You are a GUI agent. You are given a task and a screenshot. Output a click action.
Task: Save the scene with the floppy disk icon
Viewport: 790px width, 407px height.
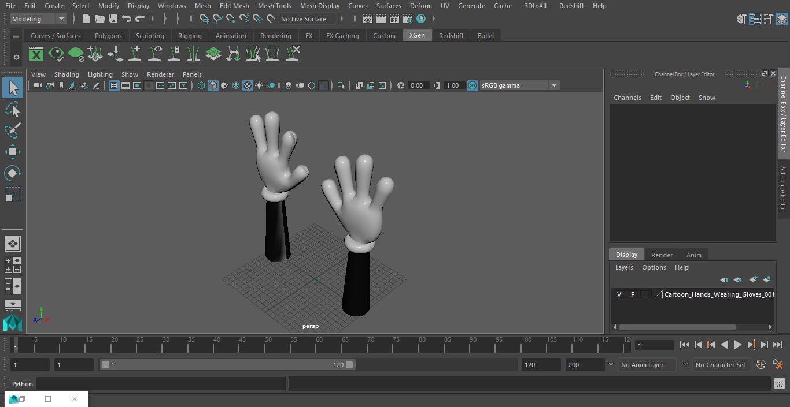click(x=113, y=19)
